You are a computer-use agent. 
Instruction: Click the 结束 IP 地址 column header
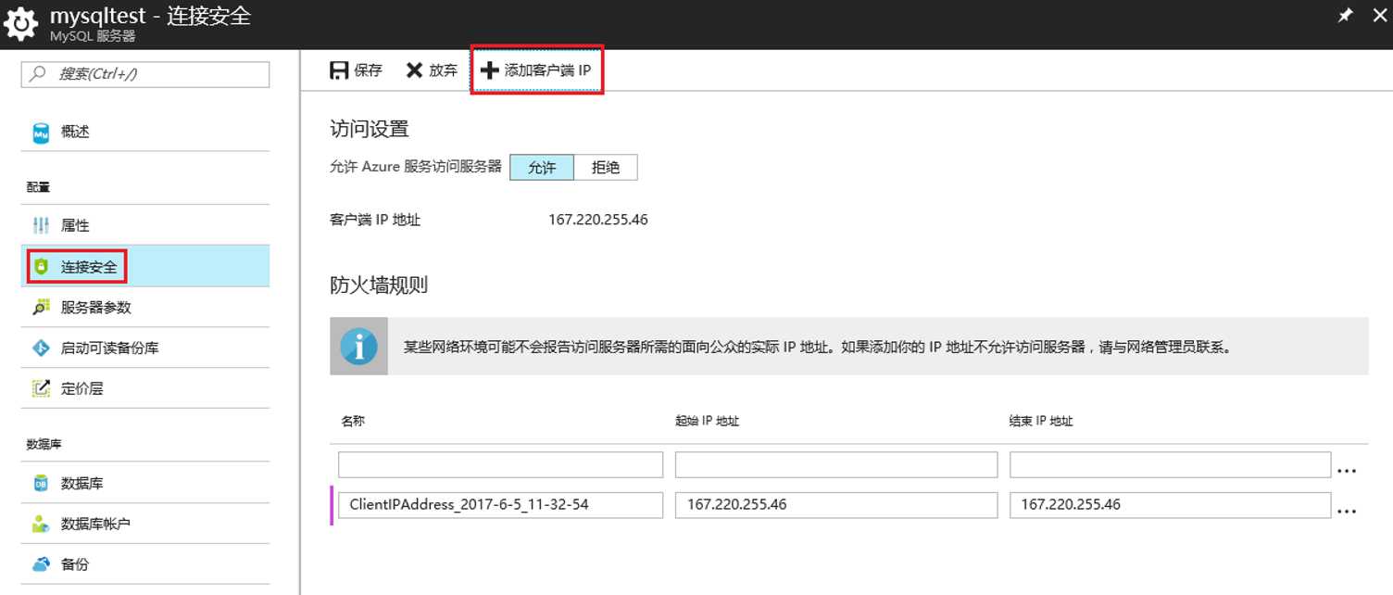[1041, 421]
